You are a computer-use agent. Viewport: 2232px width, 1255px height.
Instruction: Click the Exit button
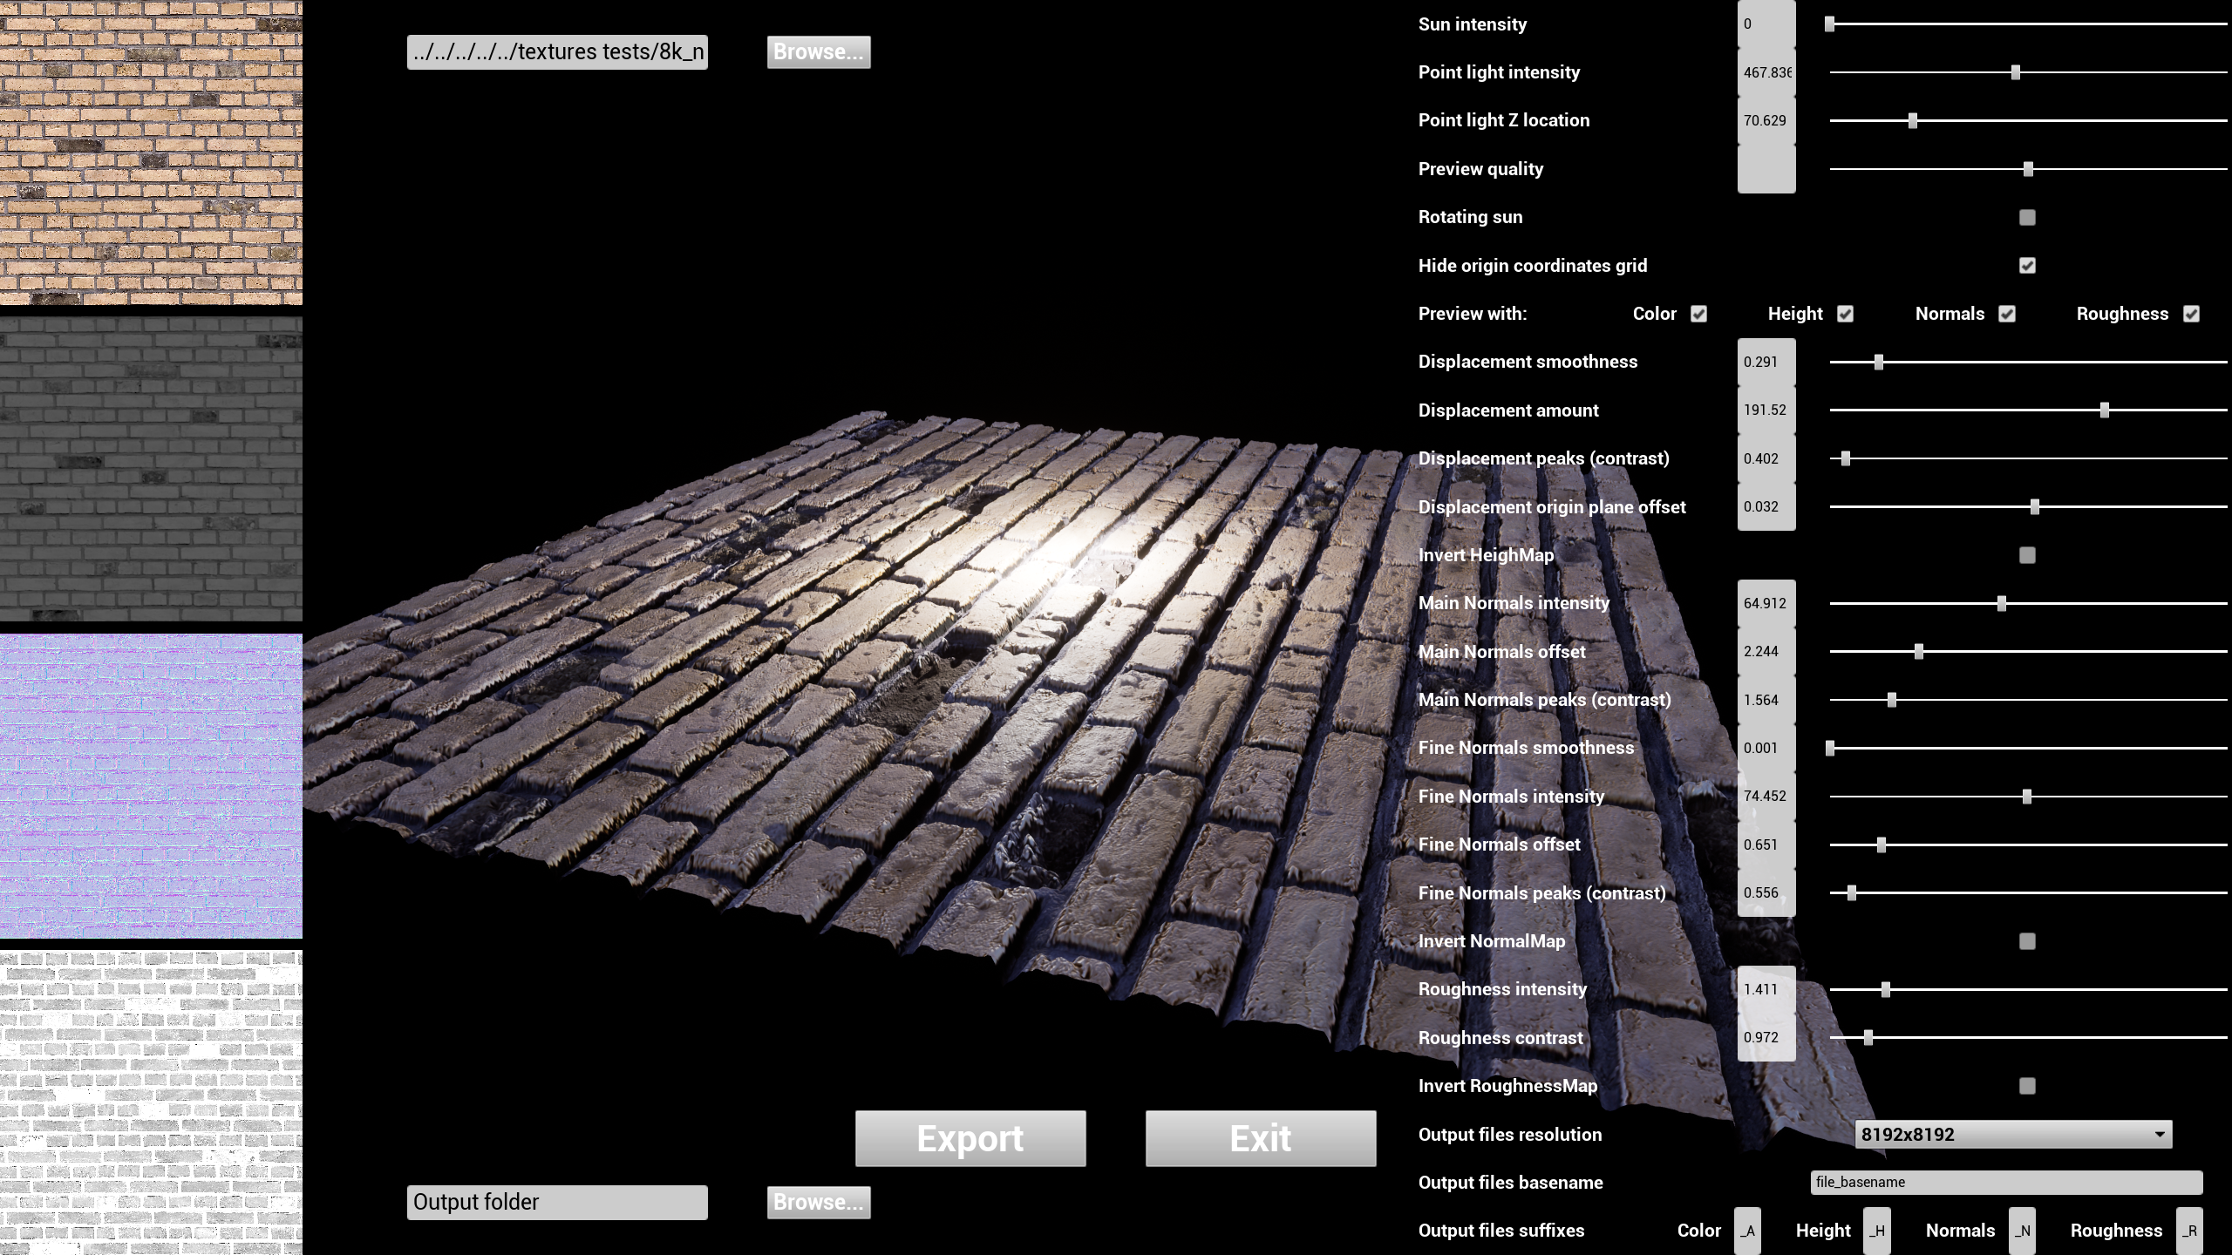(1261, 1138)
